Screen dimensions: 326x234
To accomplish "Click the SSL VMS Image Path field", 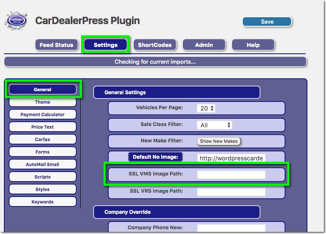I will point(231,174).
